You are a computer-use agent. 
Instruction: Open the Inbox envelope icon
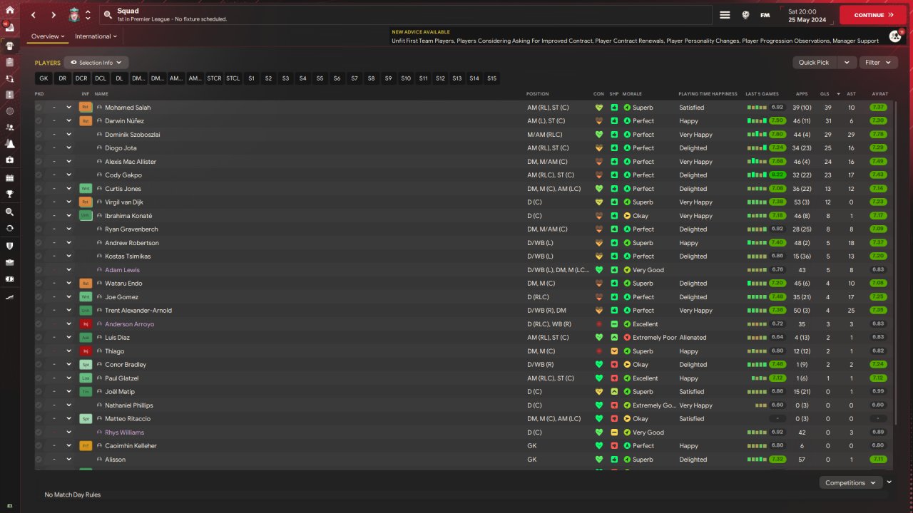pyautogui.click(x=10, y=27)
